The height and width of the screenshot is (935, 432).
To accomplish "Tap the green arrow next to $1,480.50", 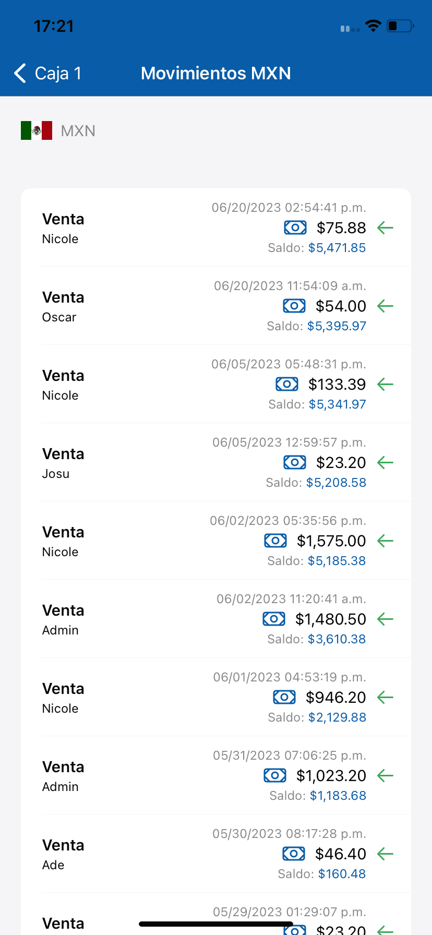I will point(385,619).
